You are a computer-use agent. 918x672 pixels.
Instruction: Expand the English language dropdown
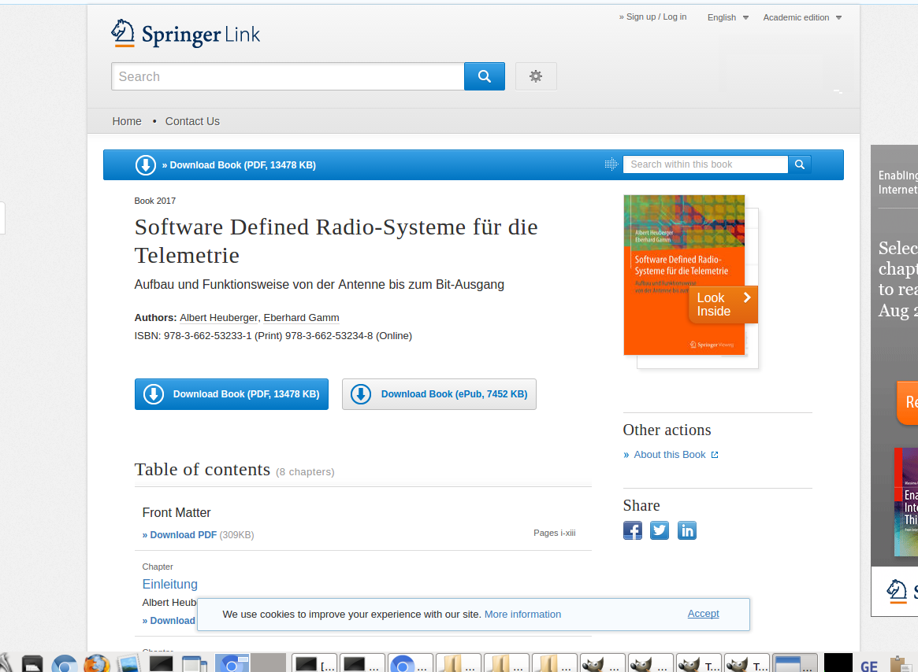(x=727, y=17)
